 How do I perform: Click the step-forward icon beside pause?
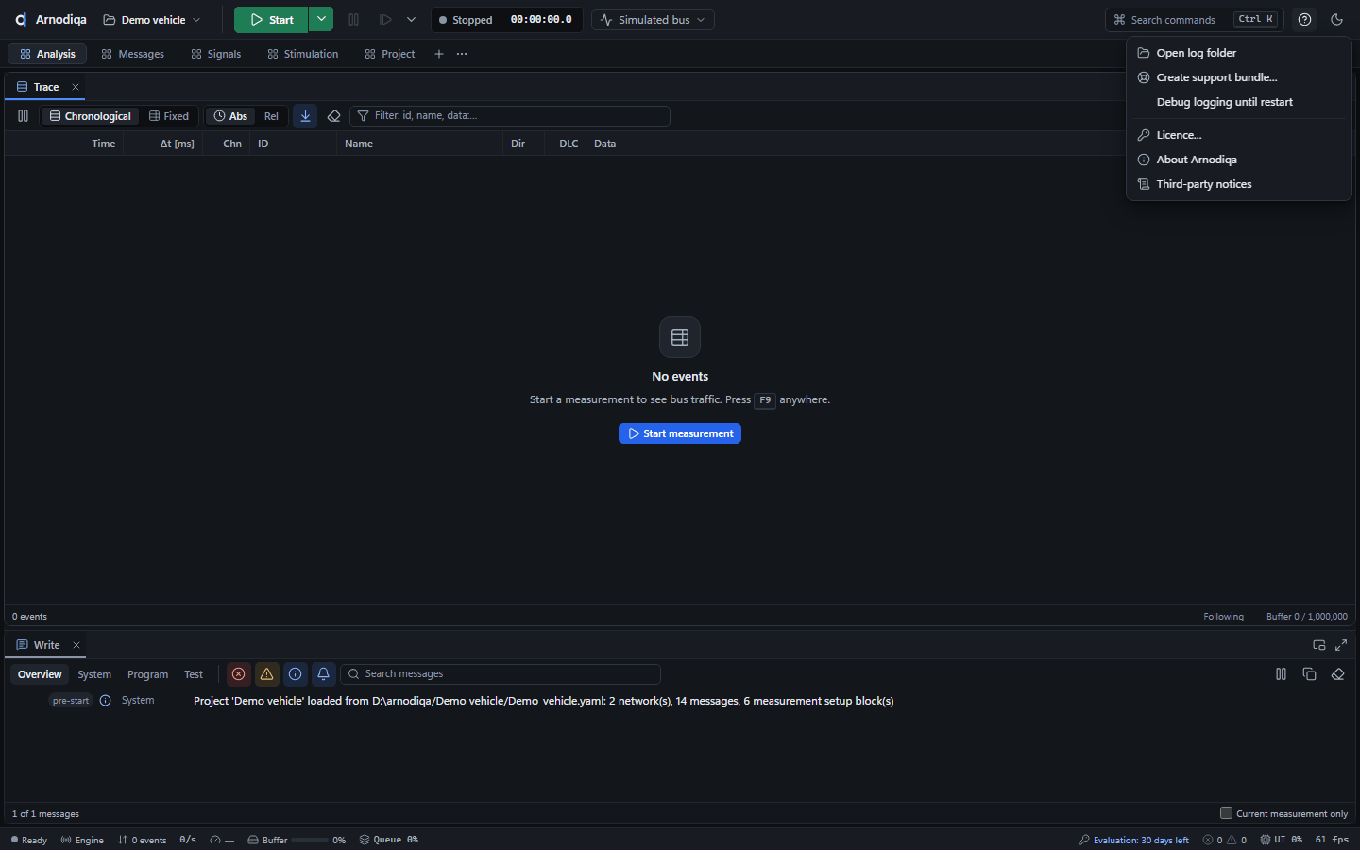pos(385,20)
